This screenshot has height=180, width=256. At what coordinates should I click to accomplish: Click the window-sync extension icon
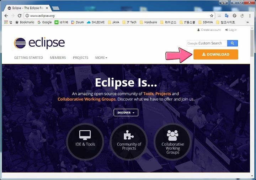tap(234, 16)
